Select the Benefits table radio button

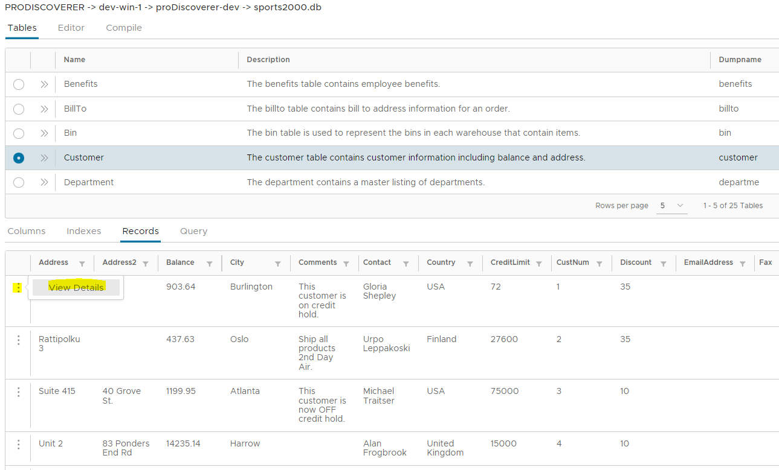18,84
